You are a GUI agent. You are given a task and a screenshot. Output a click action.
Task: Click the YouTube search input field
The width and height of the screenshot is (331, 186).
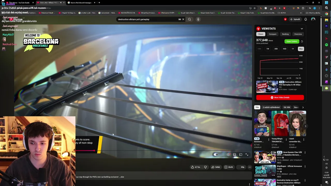point(147,19)
